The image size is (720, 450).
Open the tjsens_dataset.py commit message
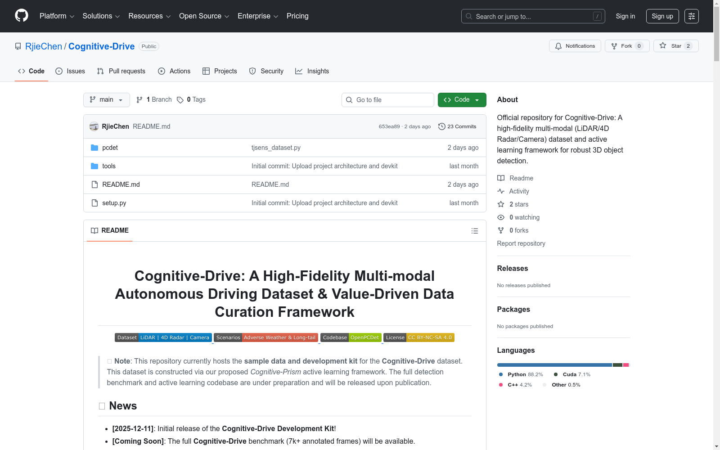[276, 148]
